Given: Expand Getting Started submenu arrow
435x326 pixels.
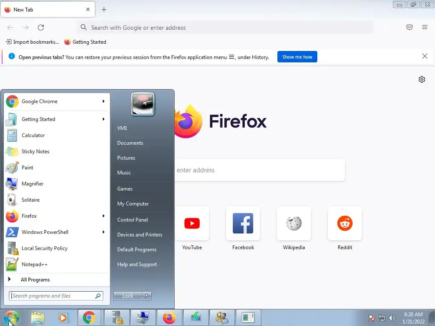Looking at the screenshot, I should click(104, 119).
